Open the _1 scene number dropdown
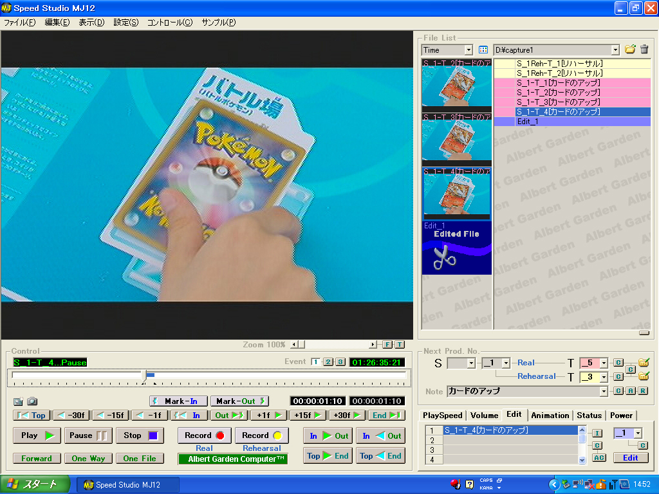 (506, 363)
